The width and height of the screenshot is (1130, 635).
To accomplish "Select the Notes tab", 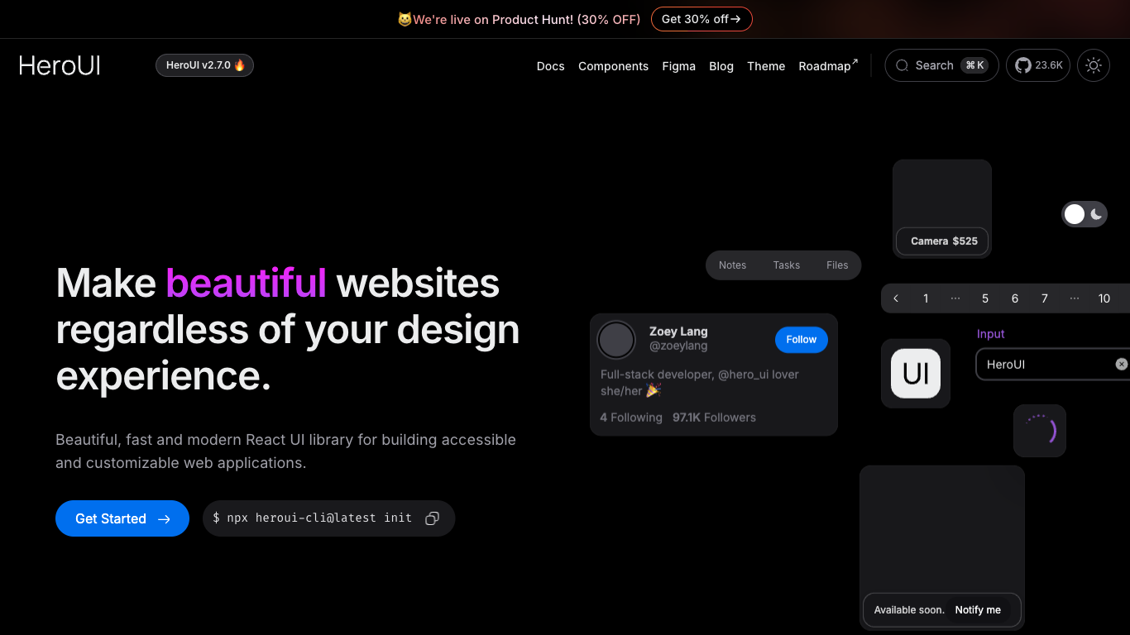I will [x=732, y=265].
